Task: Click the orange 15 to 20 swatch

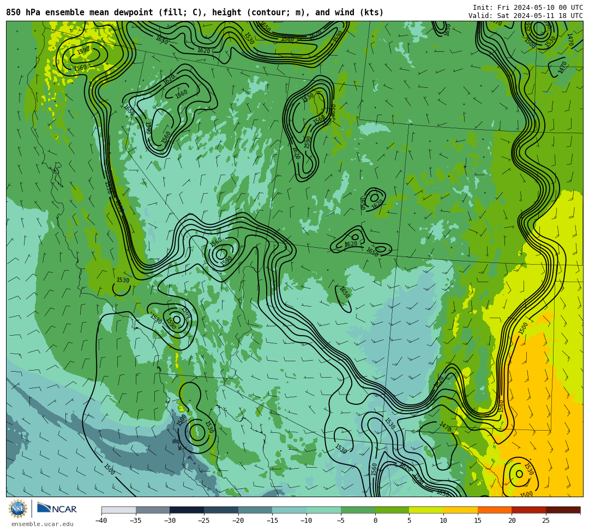Action: 495,510
